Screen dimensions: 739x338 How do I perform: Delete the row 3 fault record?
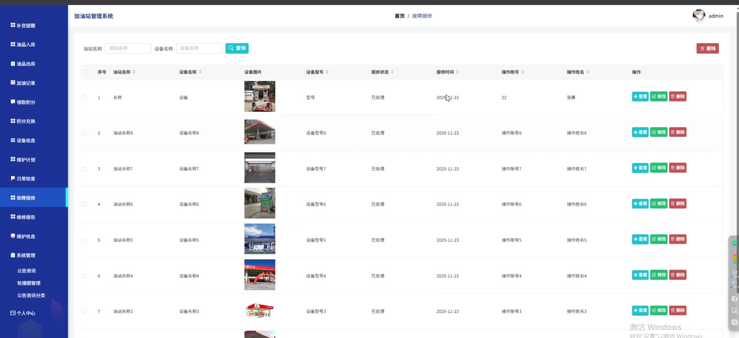(678, 168)
